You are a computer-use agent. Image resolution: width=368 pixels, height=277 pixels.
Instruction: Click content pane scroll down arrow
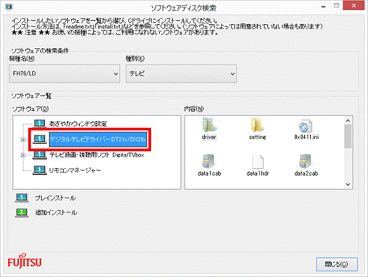coord(348,184)
